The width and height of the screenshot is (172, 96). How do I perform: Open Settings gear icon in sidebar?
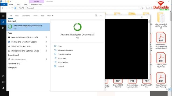[3, 82]
